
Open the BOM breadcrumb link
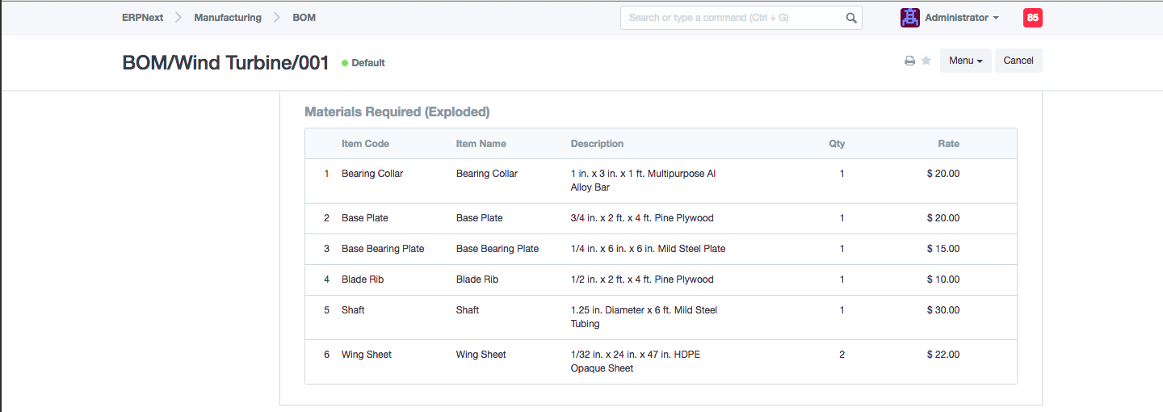[x=304, y=18]
